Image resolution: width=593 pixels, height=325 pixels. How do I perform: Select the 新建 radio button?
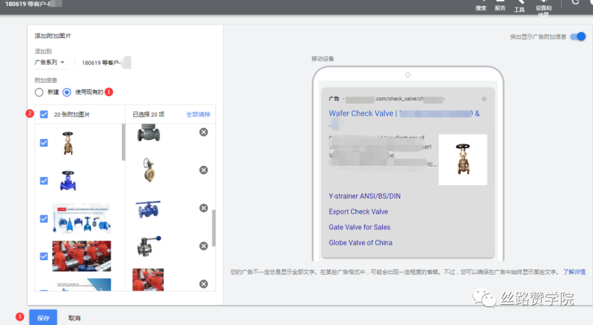(x=39, y=92)
